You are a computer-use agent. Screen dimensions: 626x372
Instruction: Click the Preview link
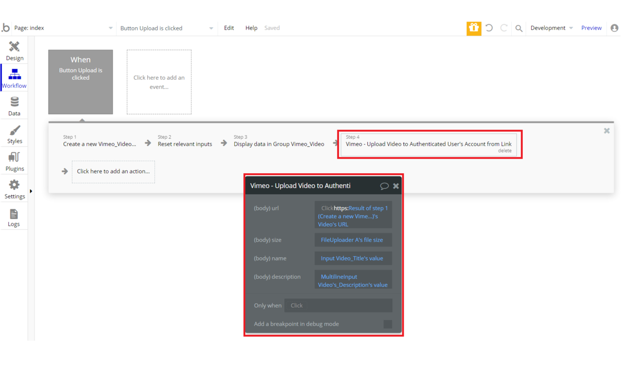pyautogui.click(x=592, y=28)
